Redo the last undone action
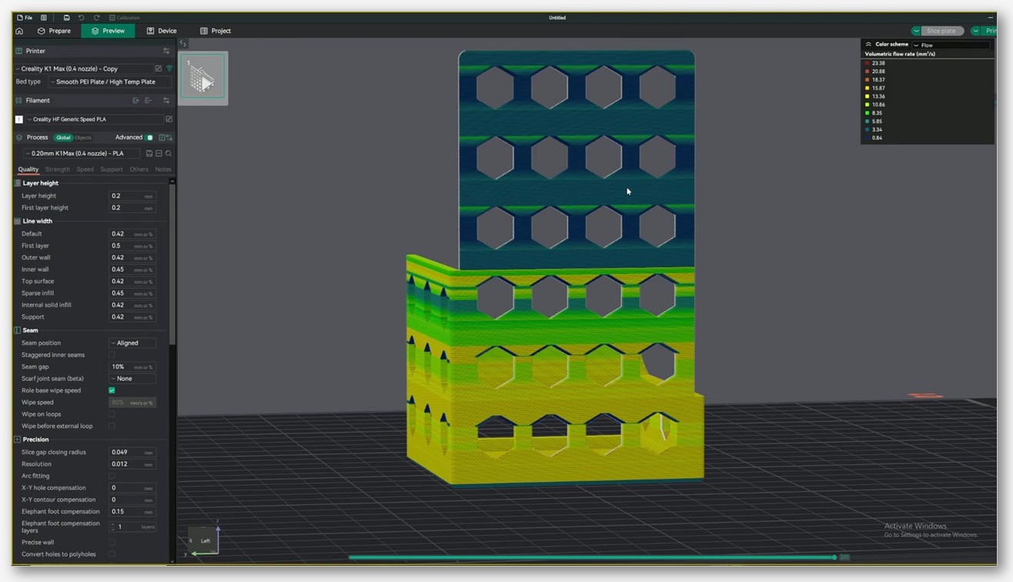The height and width of the screenshot is (582, 1013). pyautogui.click(x=96, y=17)
